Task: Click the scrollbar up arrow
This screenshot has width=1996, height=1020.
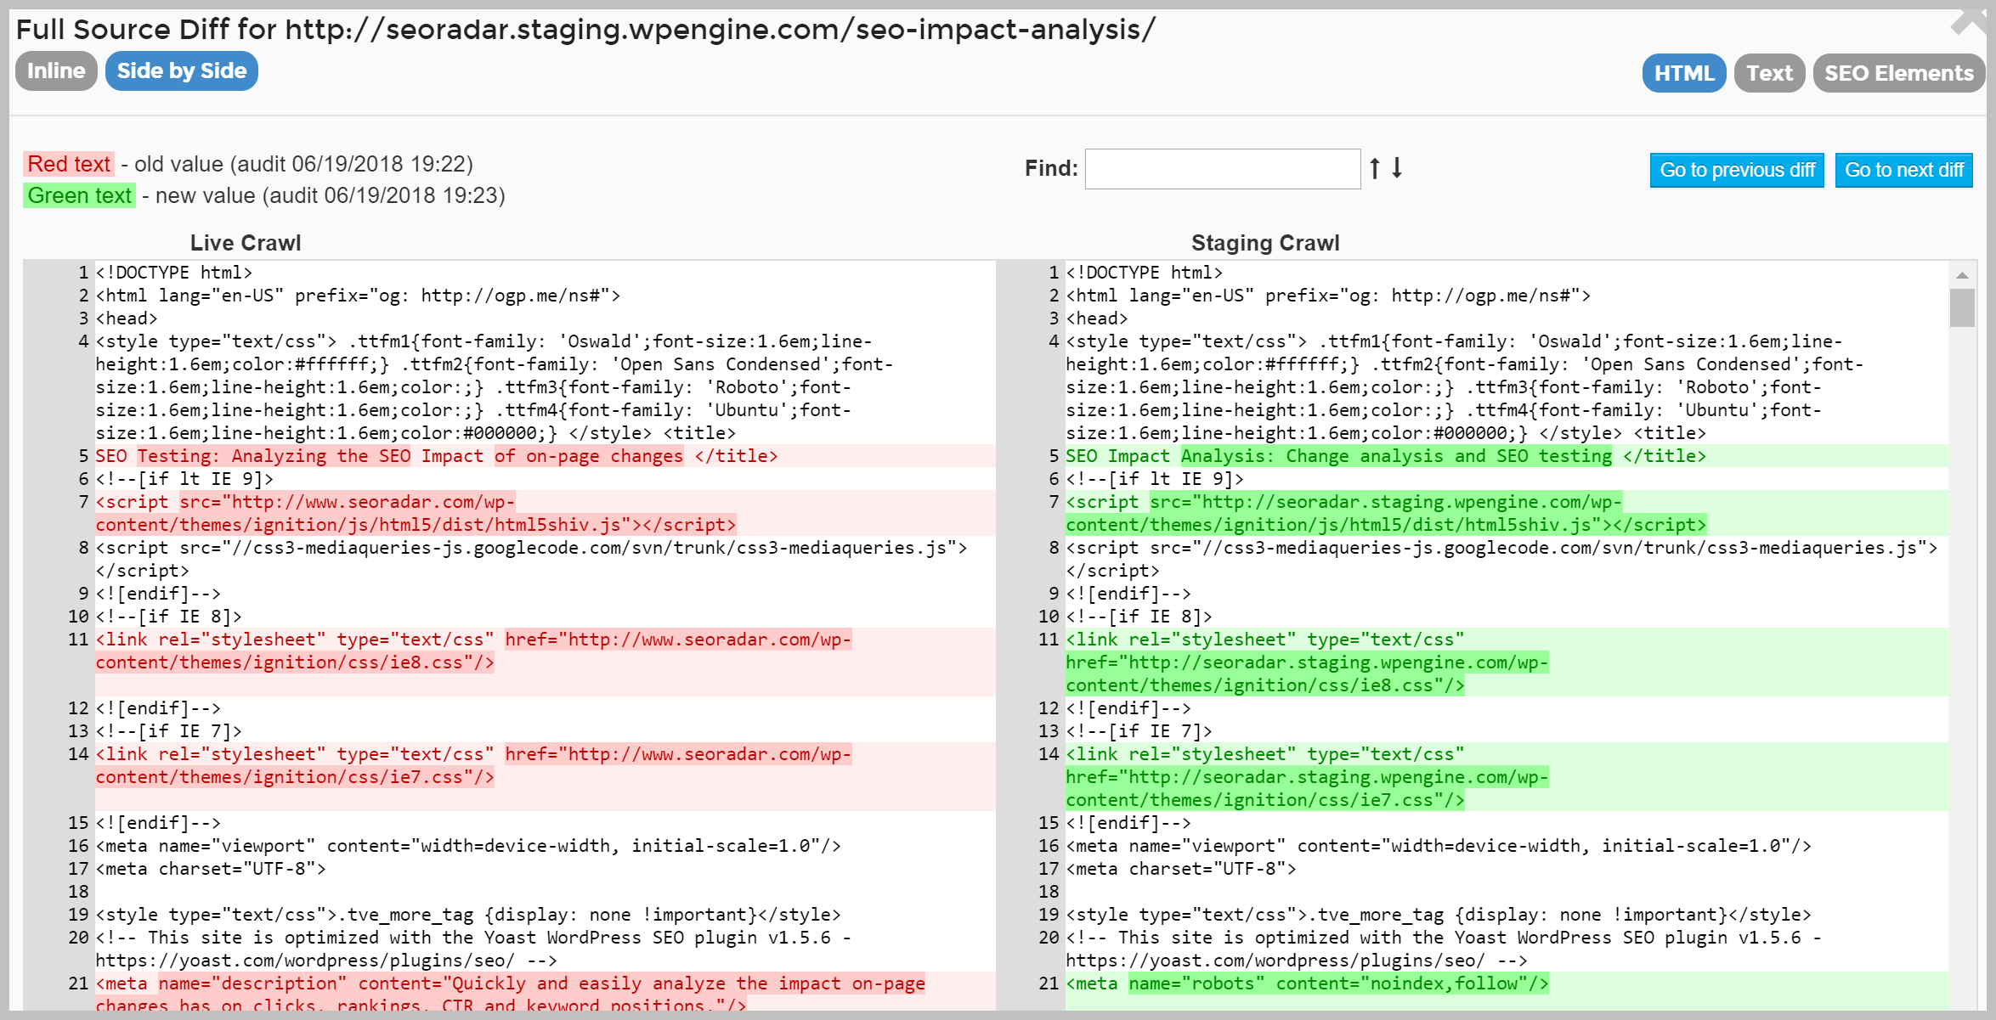Action: (1962, 275)
